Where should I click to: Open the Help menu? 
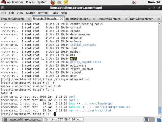(64, 13)
